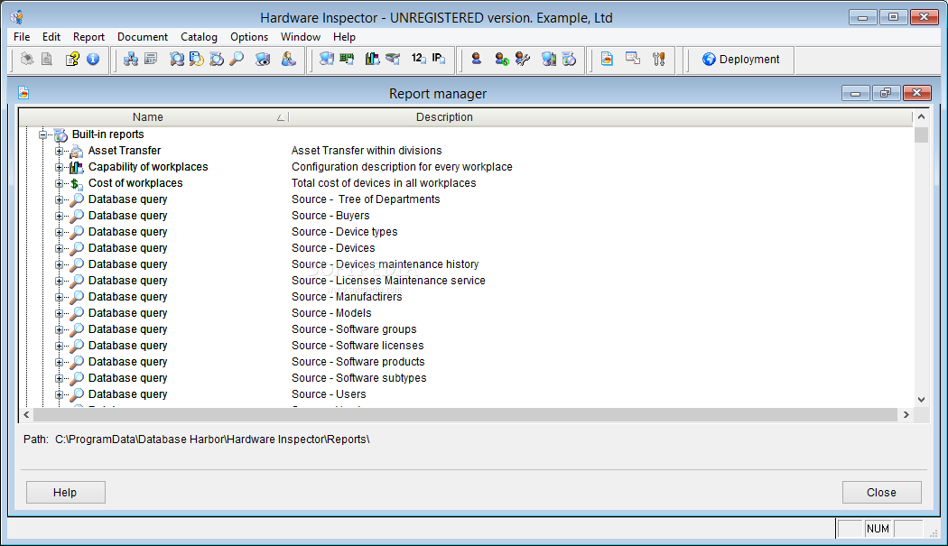Click the operator with headset icon
Viewport: 948px width, 546px height.
pos(289,59)
